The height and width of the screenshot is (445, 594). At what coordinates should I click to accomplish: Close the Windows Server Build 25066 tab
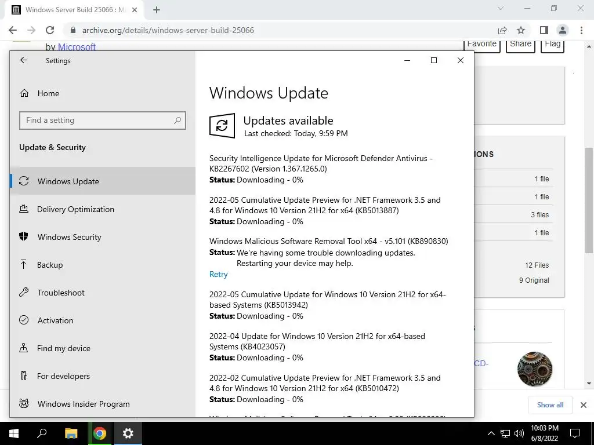click(135, 10)
